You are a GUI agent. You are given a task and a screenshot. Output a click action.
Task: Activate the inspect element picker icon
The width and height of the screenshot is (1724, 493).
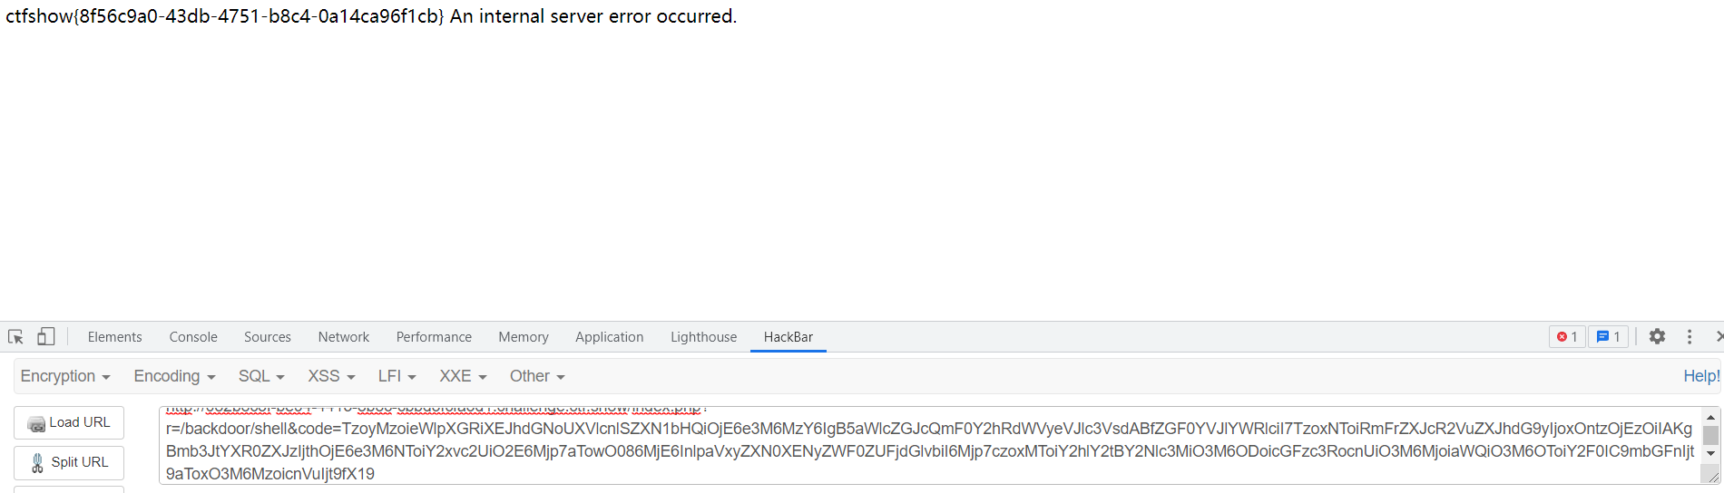16,337
